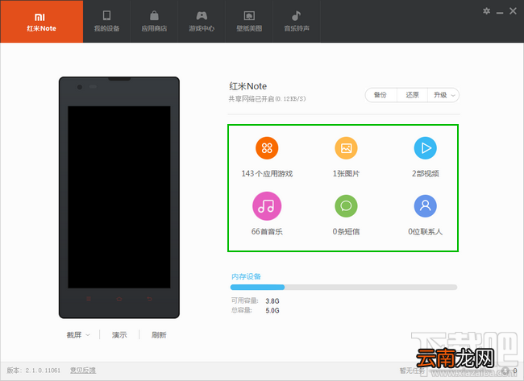This screenshot has height=381, width=524.
Task: Click the 143个应用游戏 label
Action: (267, 174)
